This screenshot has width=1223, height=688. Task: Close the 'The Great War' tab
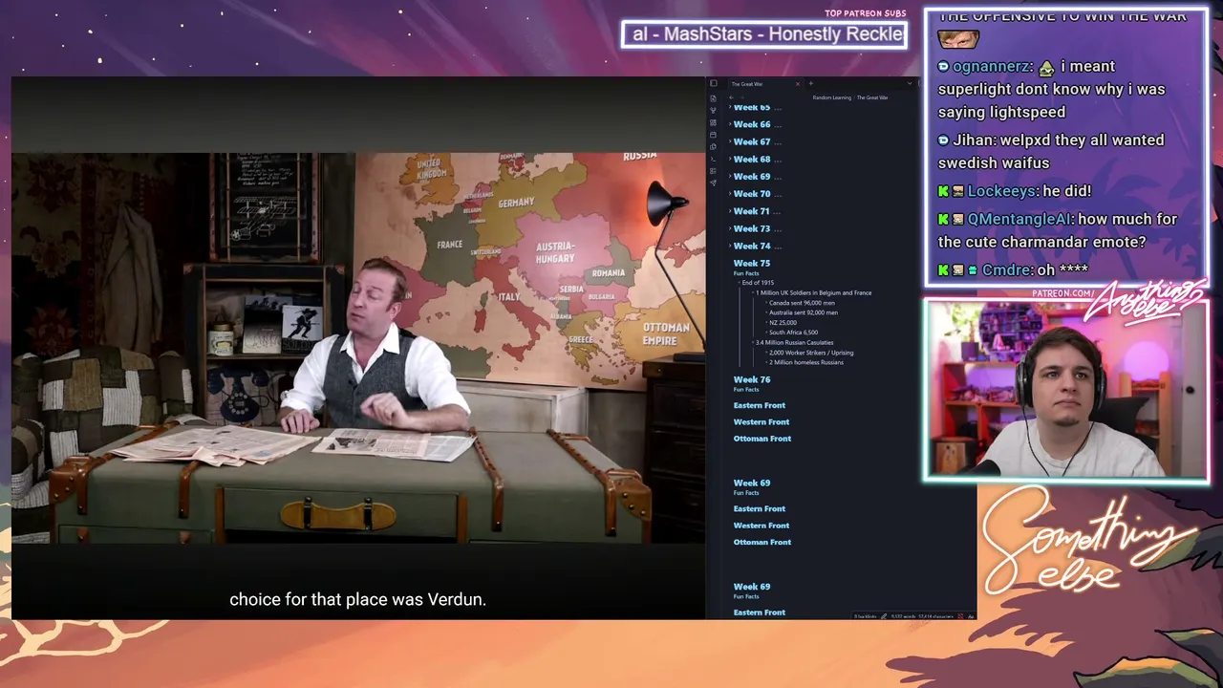[799, 84]
